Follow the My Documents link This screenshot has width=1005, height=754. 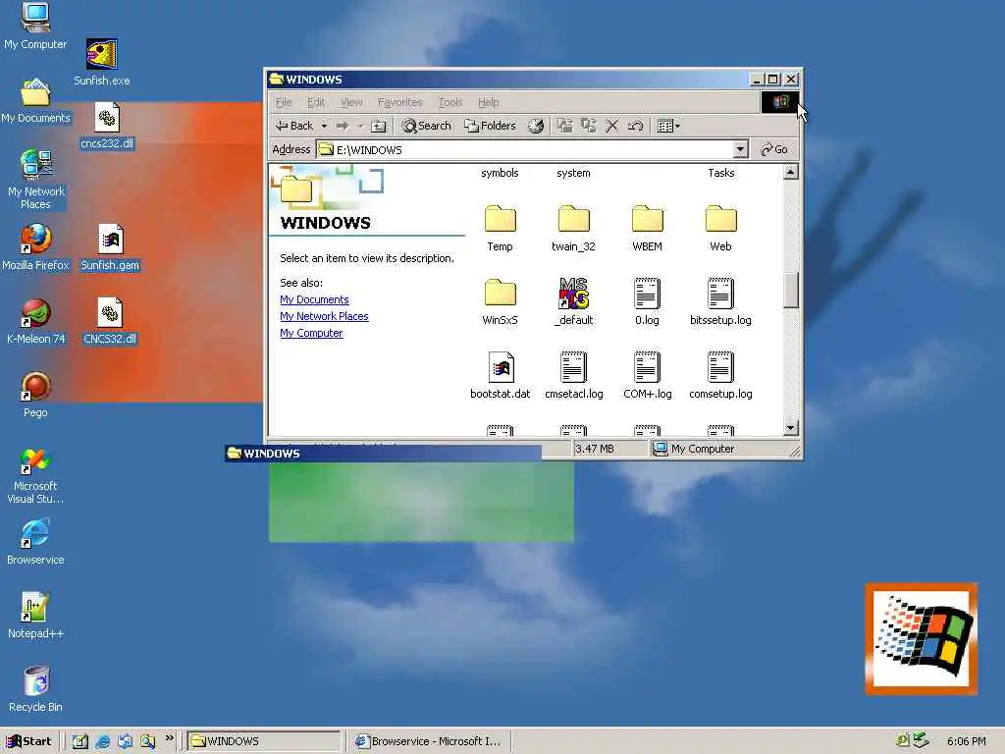314,299
